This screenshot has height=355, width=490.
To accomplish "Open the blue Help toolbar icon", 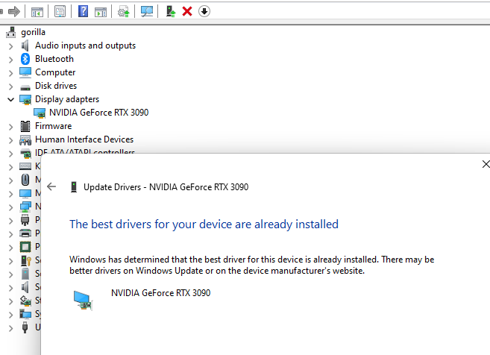I will tap(83, 12).
